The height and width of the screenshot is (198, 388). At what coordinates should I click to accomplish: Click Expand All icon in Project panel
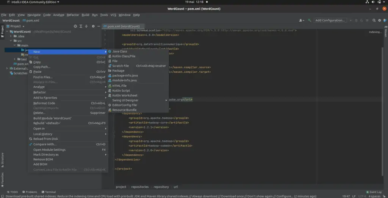[x=81, y=26]
